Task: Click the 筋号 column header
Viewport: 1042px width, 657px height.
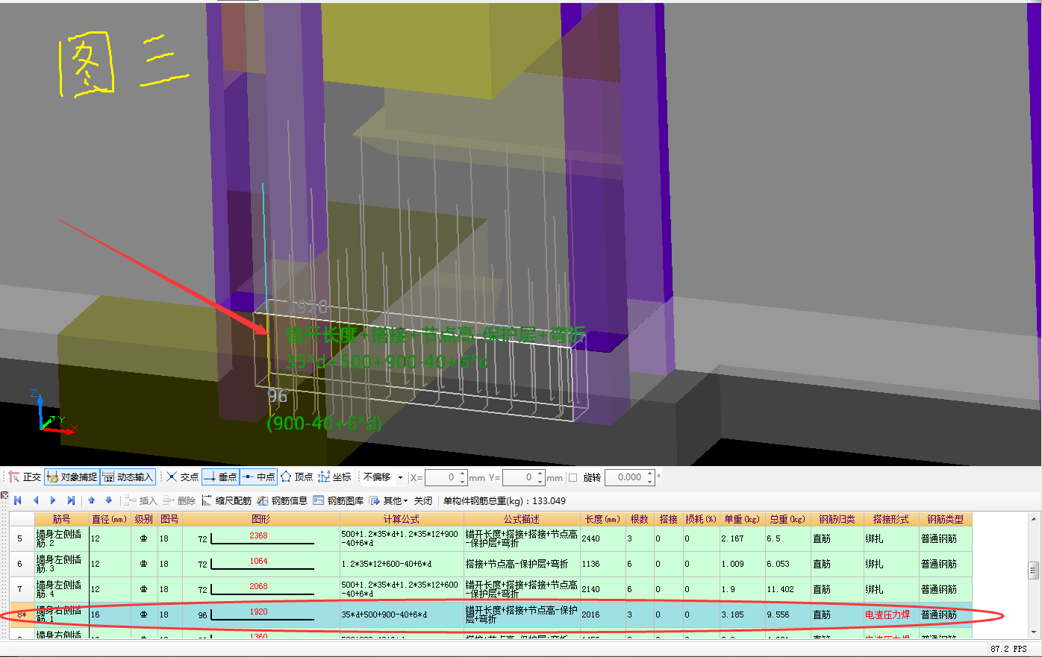Action: tap(62, 519)
